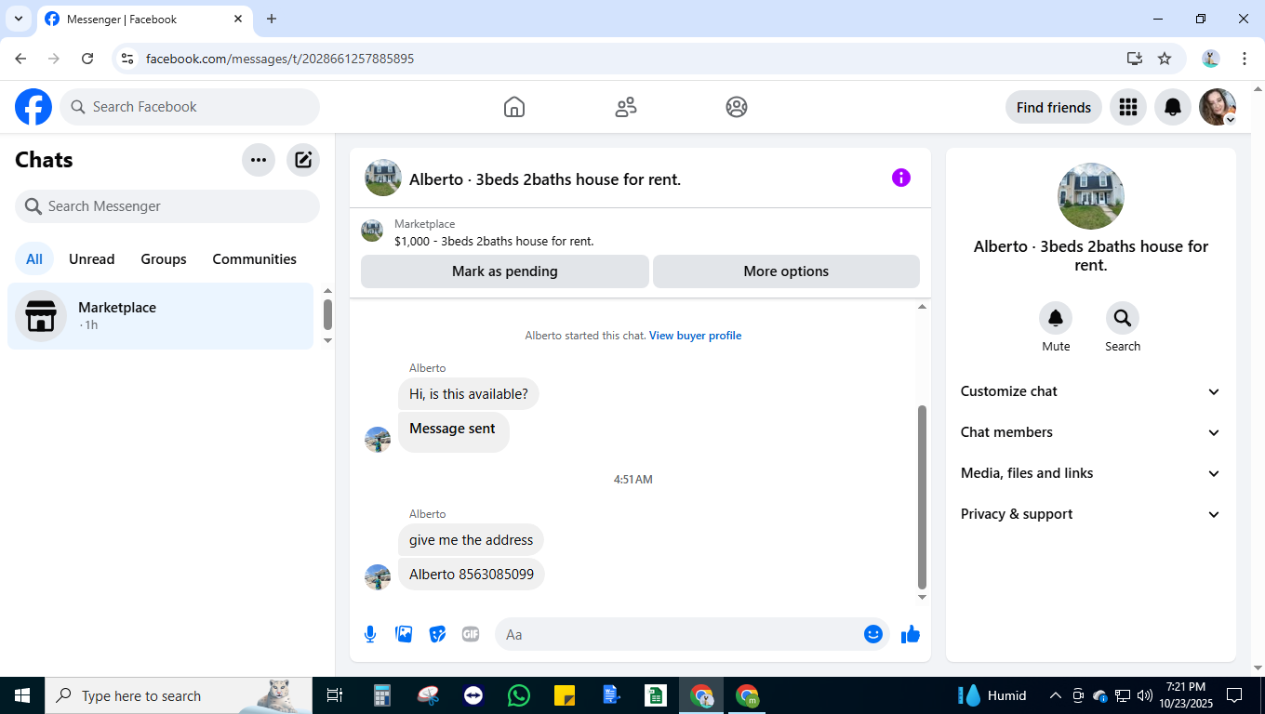Open account profile picture menu
Screen dimensions: 1265x714
[x=1218, y=107]
